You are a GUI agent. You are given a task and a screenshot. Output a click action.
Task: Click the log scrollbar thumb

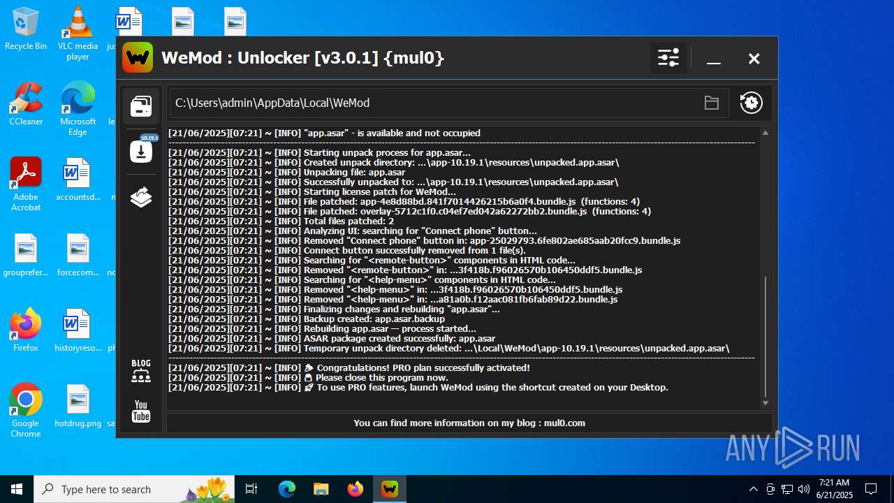click(765, 336)
